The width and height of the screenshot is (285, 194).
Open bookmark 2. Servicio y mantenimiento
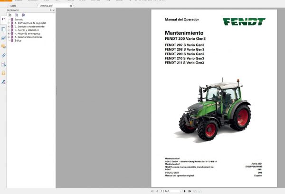click(x=29, y=27)
